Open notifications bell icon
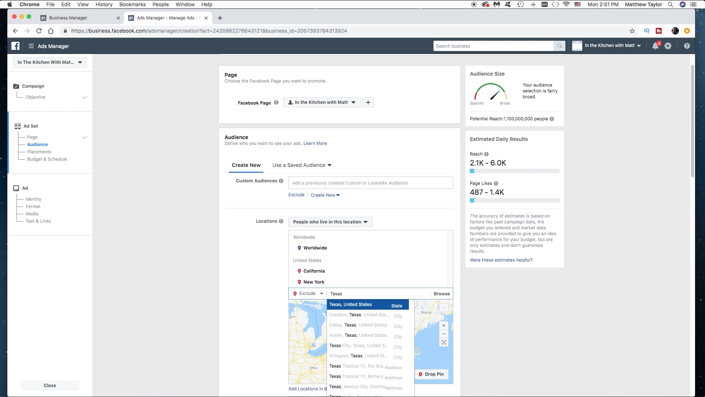The image size is (705, 397). (x=655, y=46)
